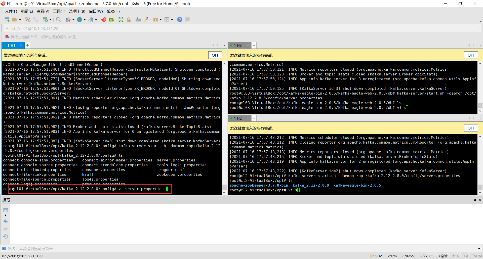The width and height of the screenshot is (483, 259).
Task: Click the New session icon
Action: coord(7,20)
